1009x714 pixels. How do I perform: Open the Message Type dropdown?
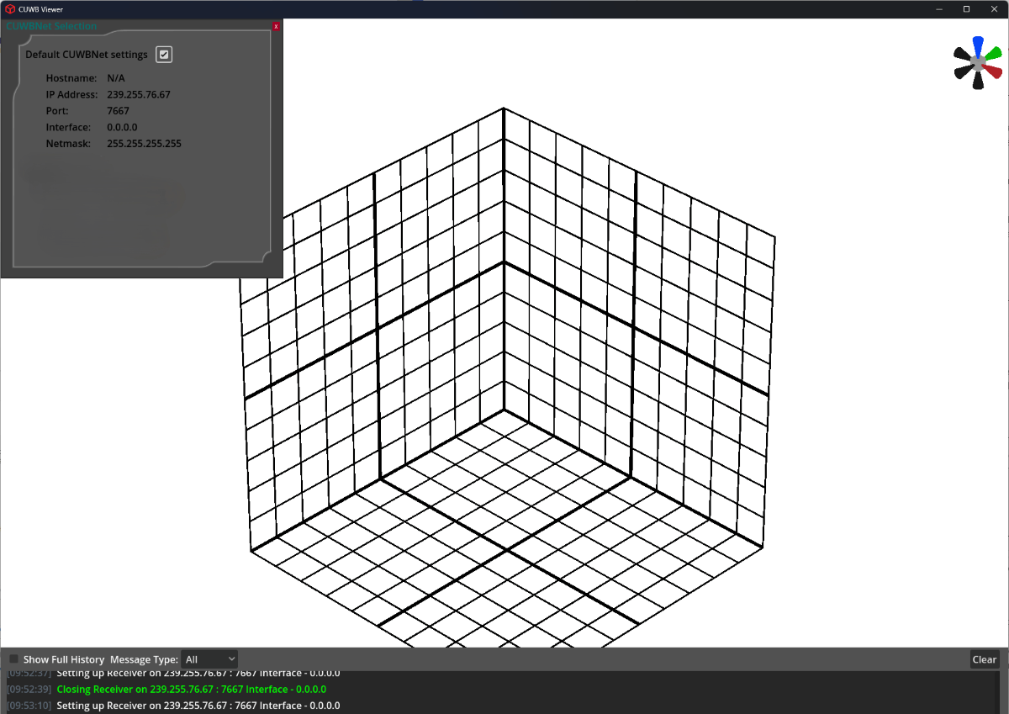pos(209,659)
